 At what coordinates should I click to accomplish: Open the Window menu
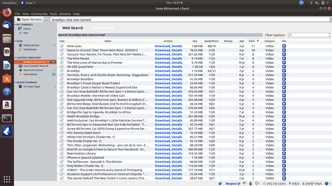tap(65, 14)
